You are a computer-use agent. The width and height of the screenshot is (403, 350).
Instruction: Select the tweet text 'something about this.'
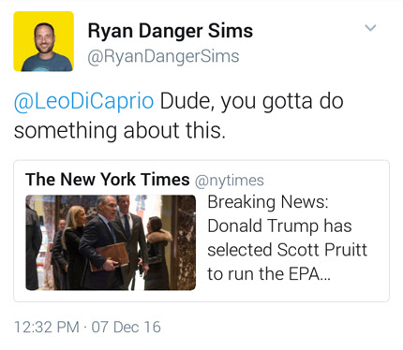coord(120,130)
